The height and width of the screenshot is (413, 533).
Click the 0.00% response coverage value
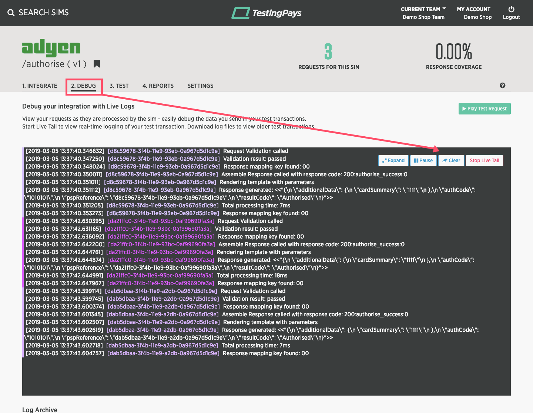454,51
